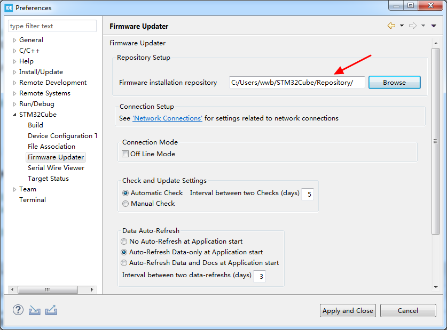
Task: Maximize the Preferences window
Action: click(410, 5)
